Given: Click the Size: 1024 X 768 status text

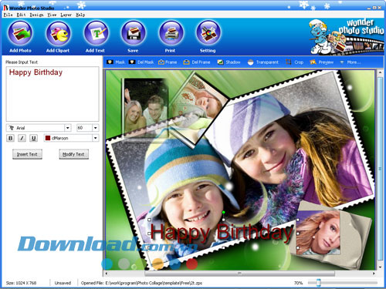Looking at the screenshot, I should pyautogui.click(x=21, y=283).
